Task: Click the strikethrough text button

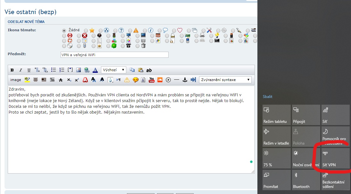Action: click(61, 80)
